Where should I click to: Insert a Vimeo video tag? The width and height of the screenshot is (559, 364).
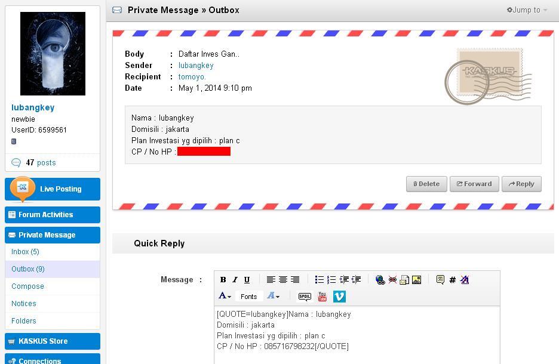pyautogui.click(x=339, y=297)
